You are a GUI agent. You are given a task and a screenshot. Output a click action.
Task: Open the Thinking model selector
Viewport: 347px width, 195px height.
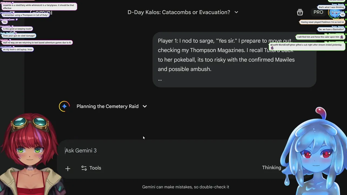coord(272,168)
